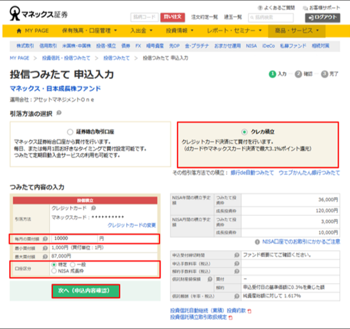Screen dimensions: 350x329
Task: Open マネックス・日本成長株ファンド fund link
Action: [55, 89]
